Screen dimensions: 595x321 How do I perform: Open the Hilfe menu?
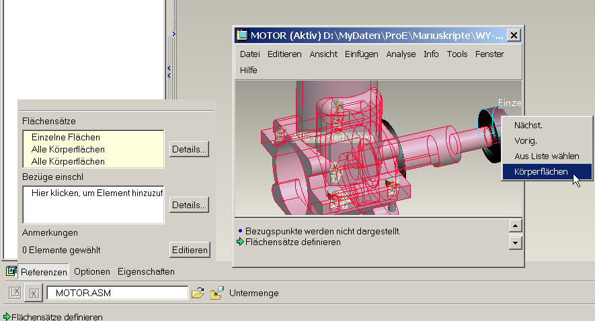[x=249, y=70]
